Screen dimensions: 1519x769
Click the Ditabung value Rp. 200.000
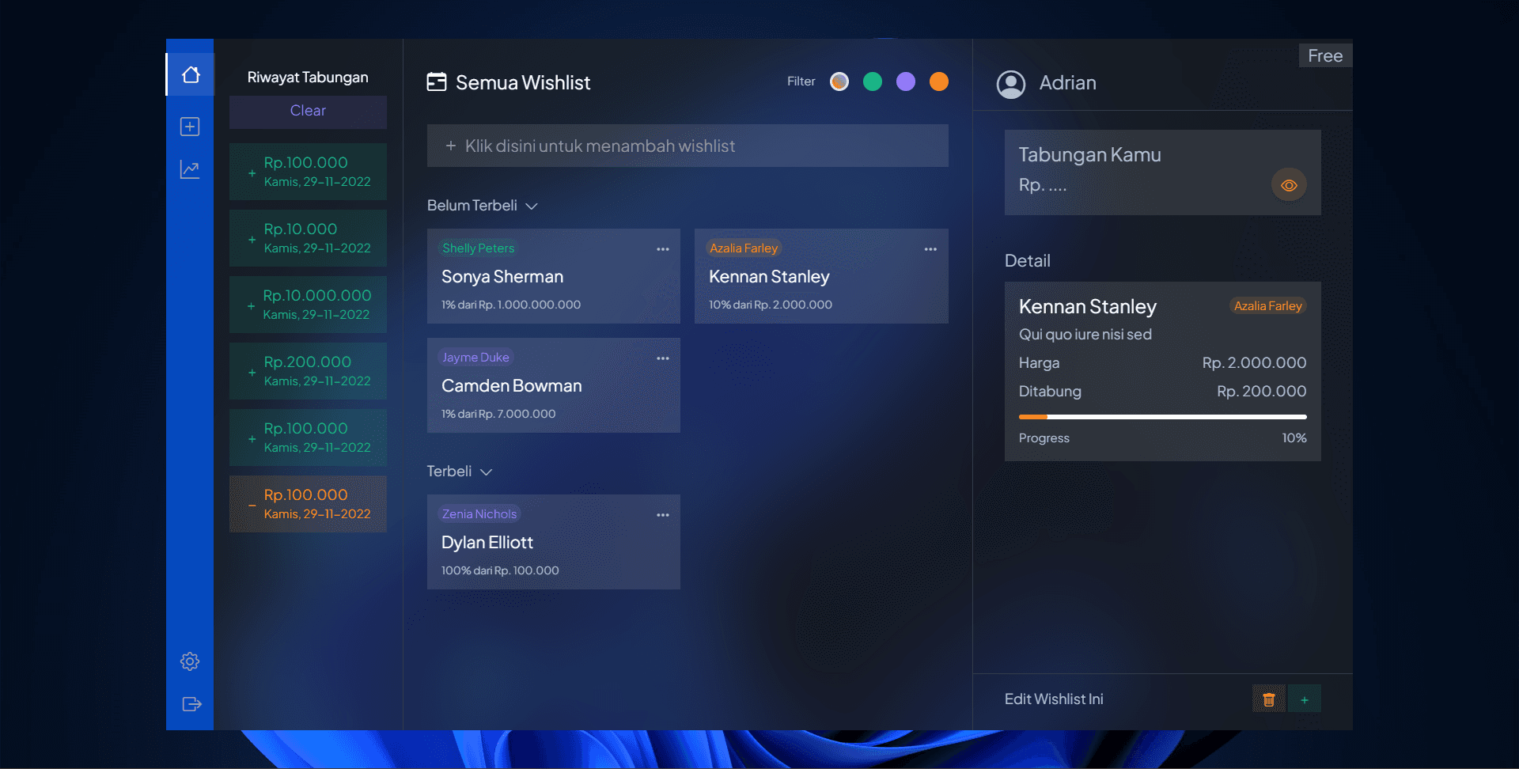(1262, 392)
